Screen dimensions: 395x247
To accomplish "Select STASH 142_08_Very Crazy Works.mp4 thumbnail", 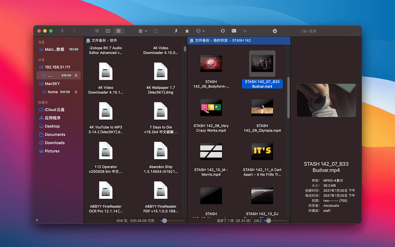I will (x=211, y=107).
